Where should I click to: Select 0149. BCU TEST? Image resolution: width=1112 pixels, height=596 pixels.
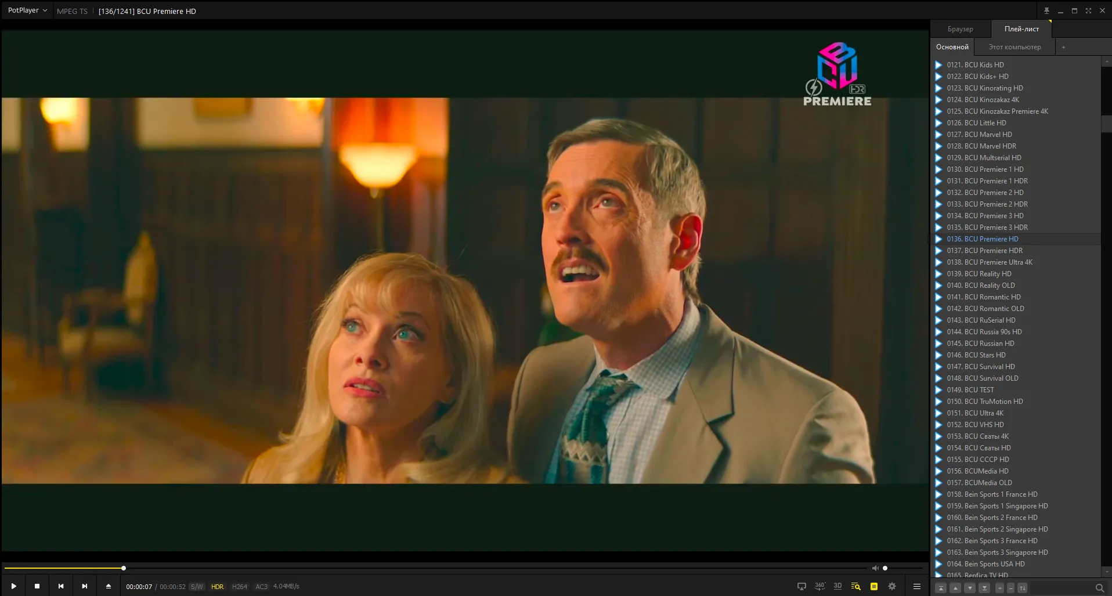(x=1016, y=390)
